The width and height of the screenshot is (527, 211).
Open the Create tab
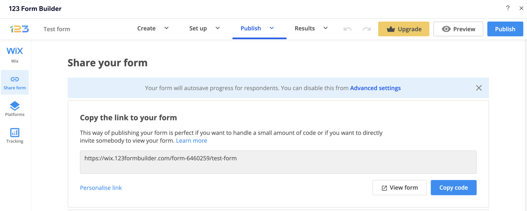(x=146, y=28)
